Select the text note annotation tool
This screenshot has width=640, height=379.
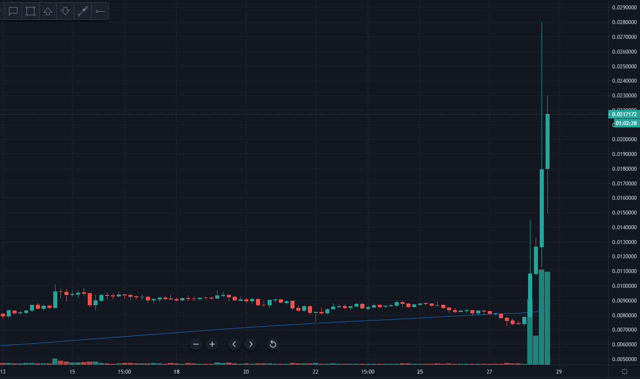tap(13, 11)
